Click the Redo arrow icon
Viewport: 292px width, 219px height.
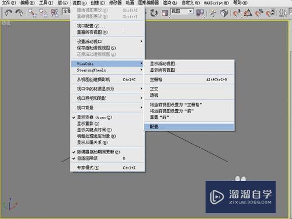click(19, 13)
